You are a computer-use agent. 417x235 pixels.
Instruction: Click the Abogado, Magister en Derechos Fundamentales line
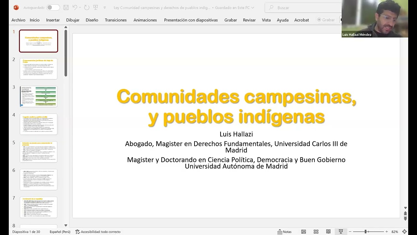coord(236,147)
